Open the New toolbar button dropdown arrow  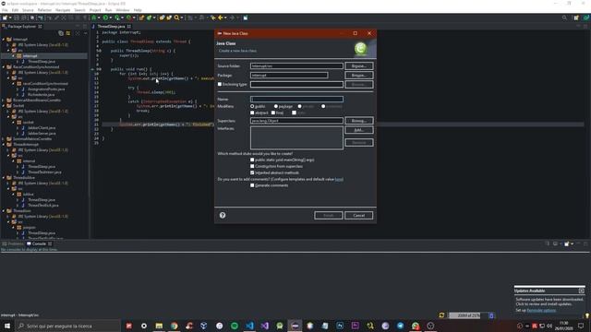[10, 18]
